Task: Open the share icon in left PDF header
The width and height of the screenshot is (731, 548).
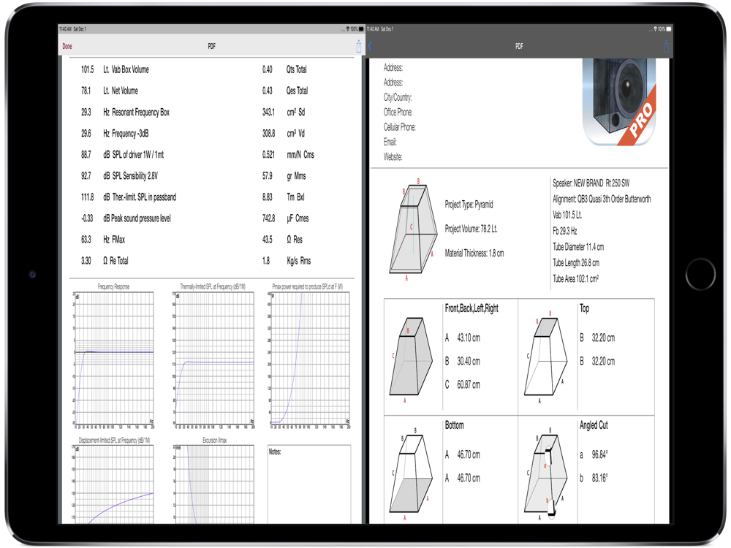Action: 358,46
